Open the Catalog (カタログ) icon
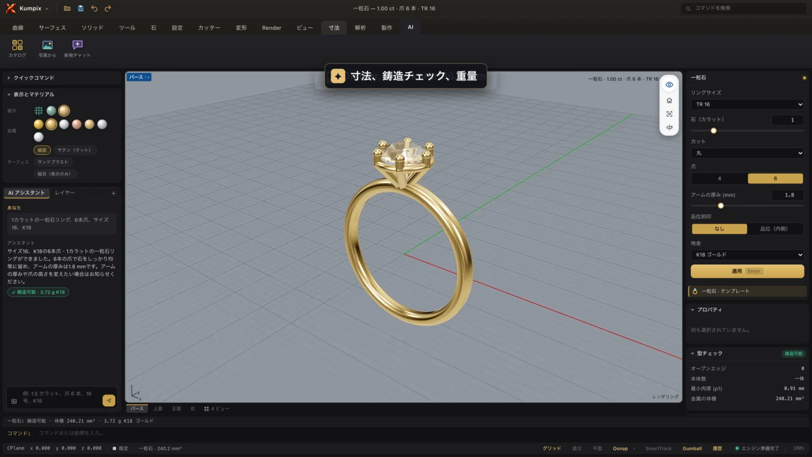 (17, 48)
